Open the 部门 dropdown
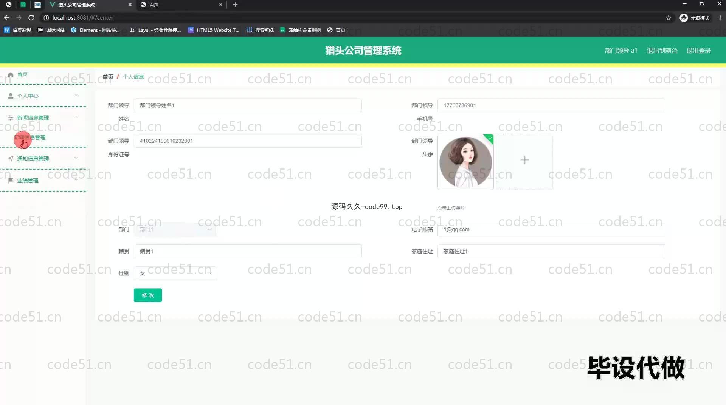Image resolution: width=726 pixels, height=405 pixels. pyautogui.click(x=175, y=229)
